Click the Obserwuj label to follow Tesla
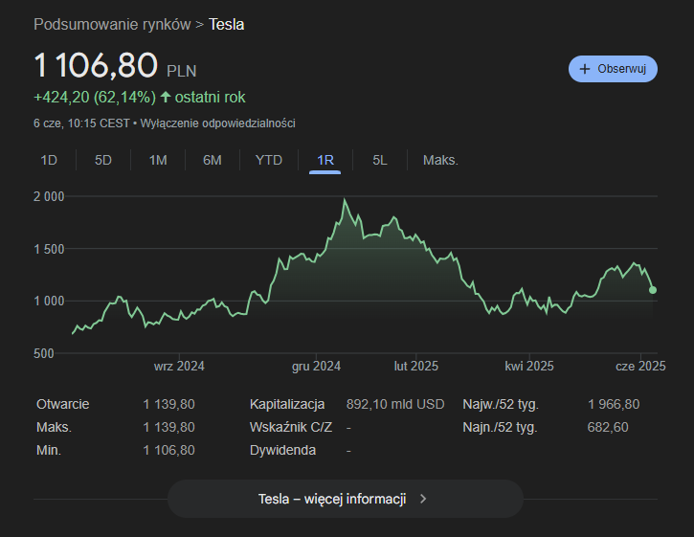This screenshot has width=694, height=537. pyautogui.click(x=622, y=69)
